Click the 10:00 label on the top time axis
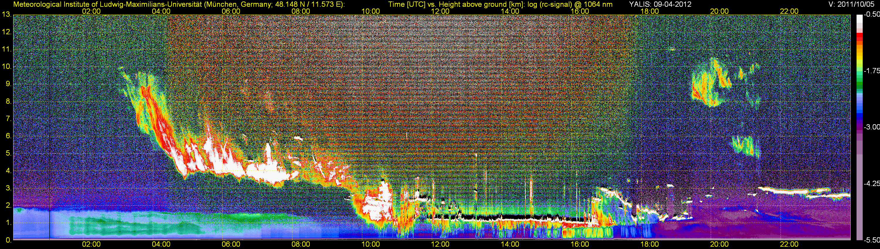The height and width of the screenshot is (249, 880). pyautogui.click(x=371, y=11)
